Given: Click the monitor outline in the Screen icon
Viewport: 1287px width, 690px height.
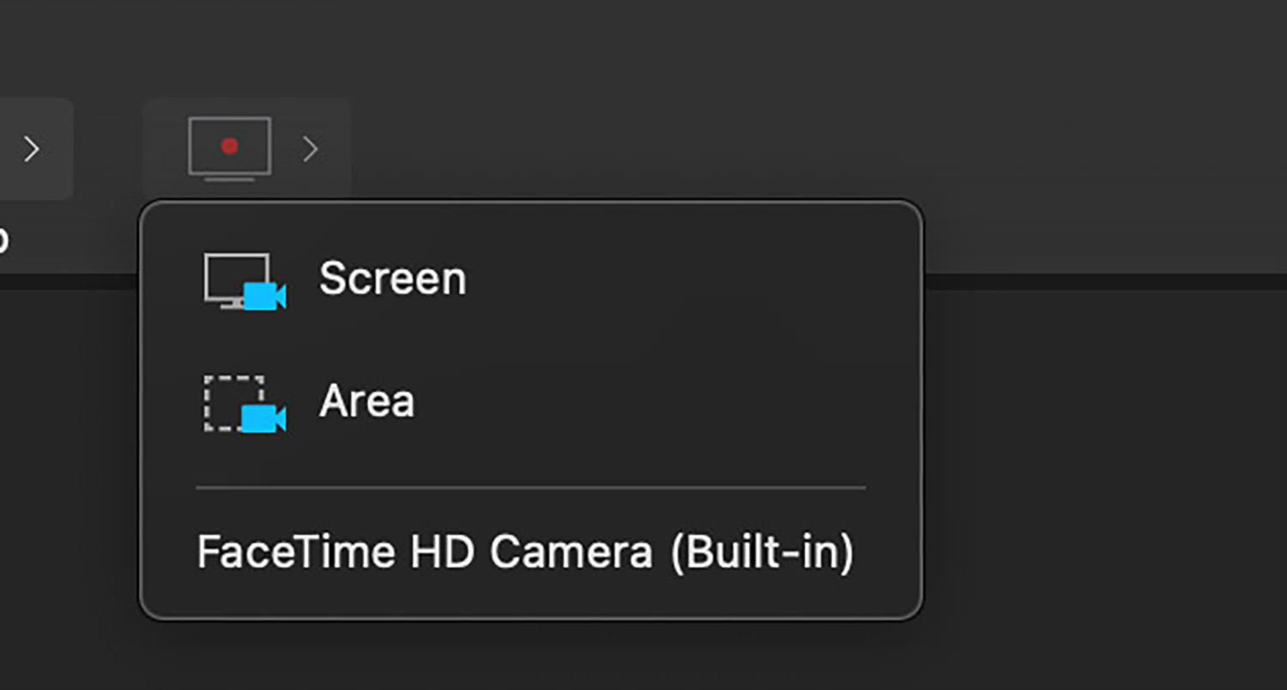Looking at the screenshot, I should coord(237,279).
